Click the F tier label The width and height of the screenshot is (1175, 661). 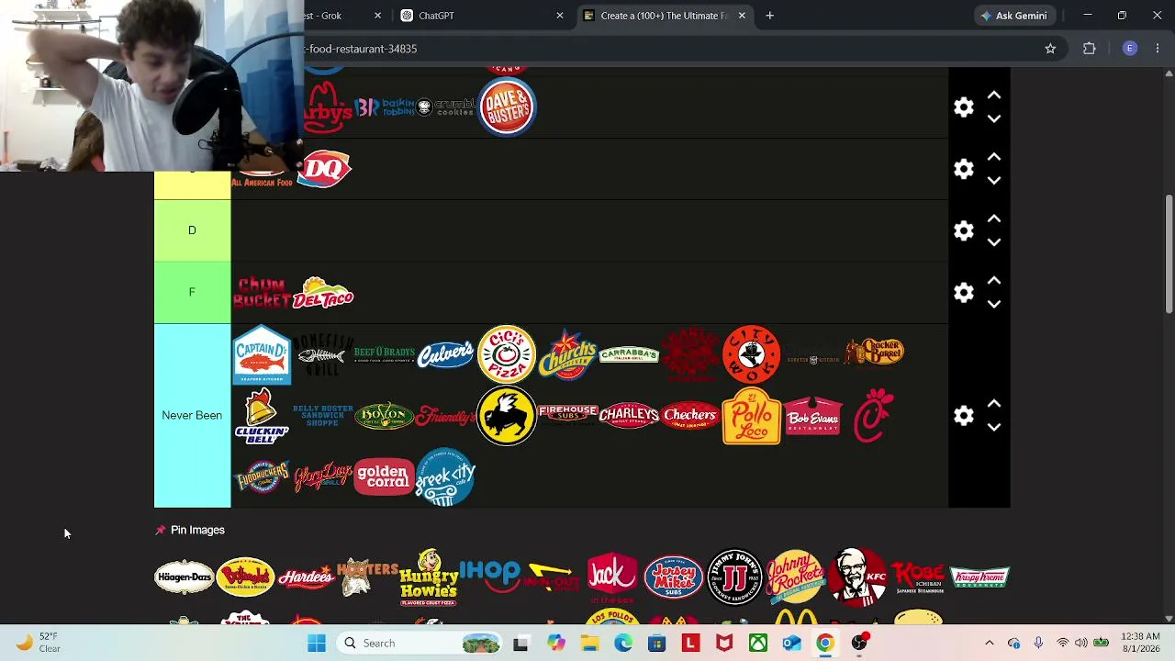[x=192, y=292]
